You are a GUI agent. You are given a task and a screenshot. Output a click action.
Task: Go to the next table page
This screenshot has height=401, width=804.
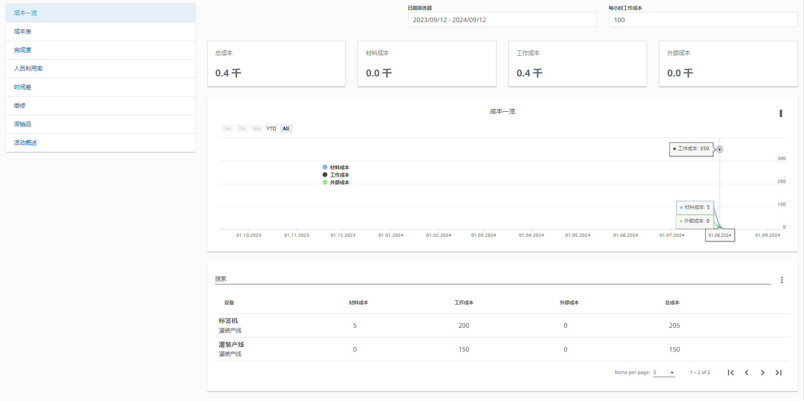point(762,373)
